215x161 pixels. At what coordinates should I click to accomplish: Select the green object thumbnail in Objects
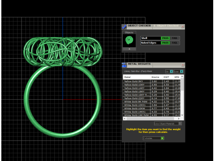tap(129, 40)
